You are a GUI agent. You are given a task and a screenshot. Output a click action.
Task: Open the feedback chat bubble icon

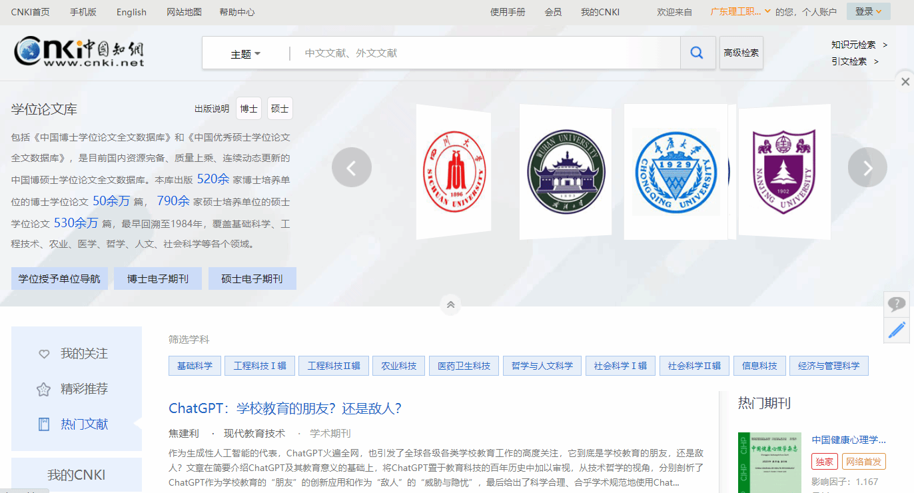[x=897, y=304]
